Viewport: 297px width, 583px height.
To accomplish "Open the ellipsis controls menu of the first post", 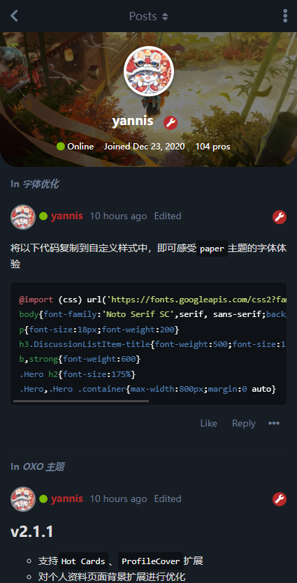I will pyautogui.click(x=274, y=423).
